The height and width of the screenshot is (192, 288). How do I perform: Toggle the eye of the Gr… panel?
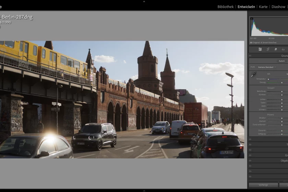coord(250,155)
